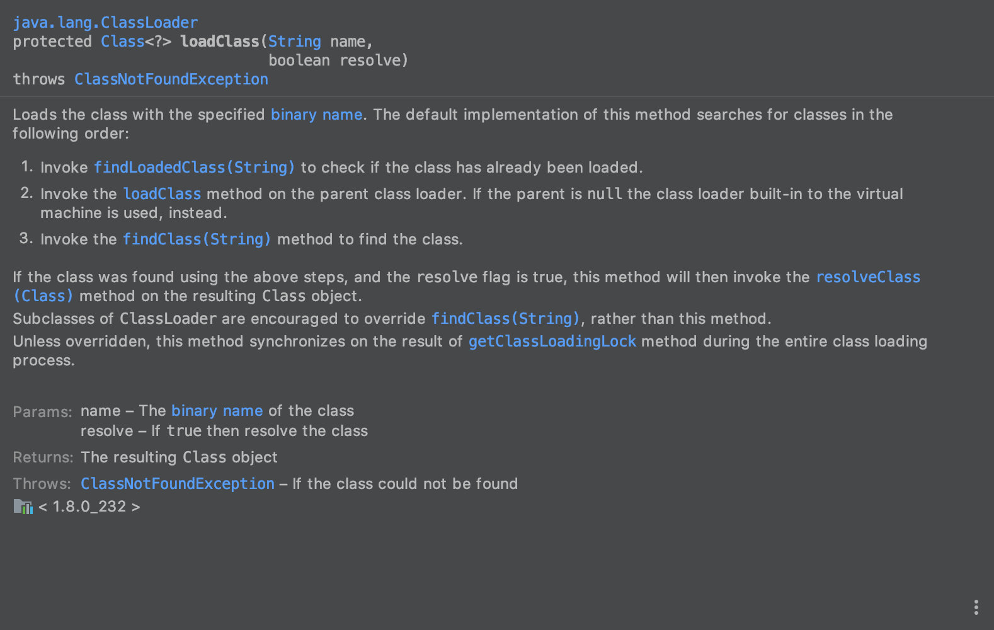Viewport: 994px width, 630px height.
Task: Click the Returns section description text
Action: click(x=180, y=457)
